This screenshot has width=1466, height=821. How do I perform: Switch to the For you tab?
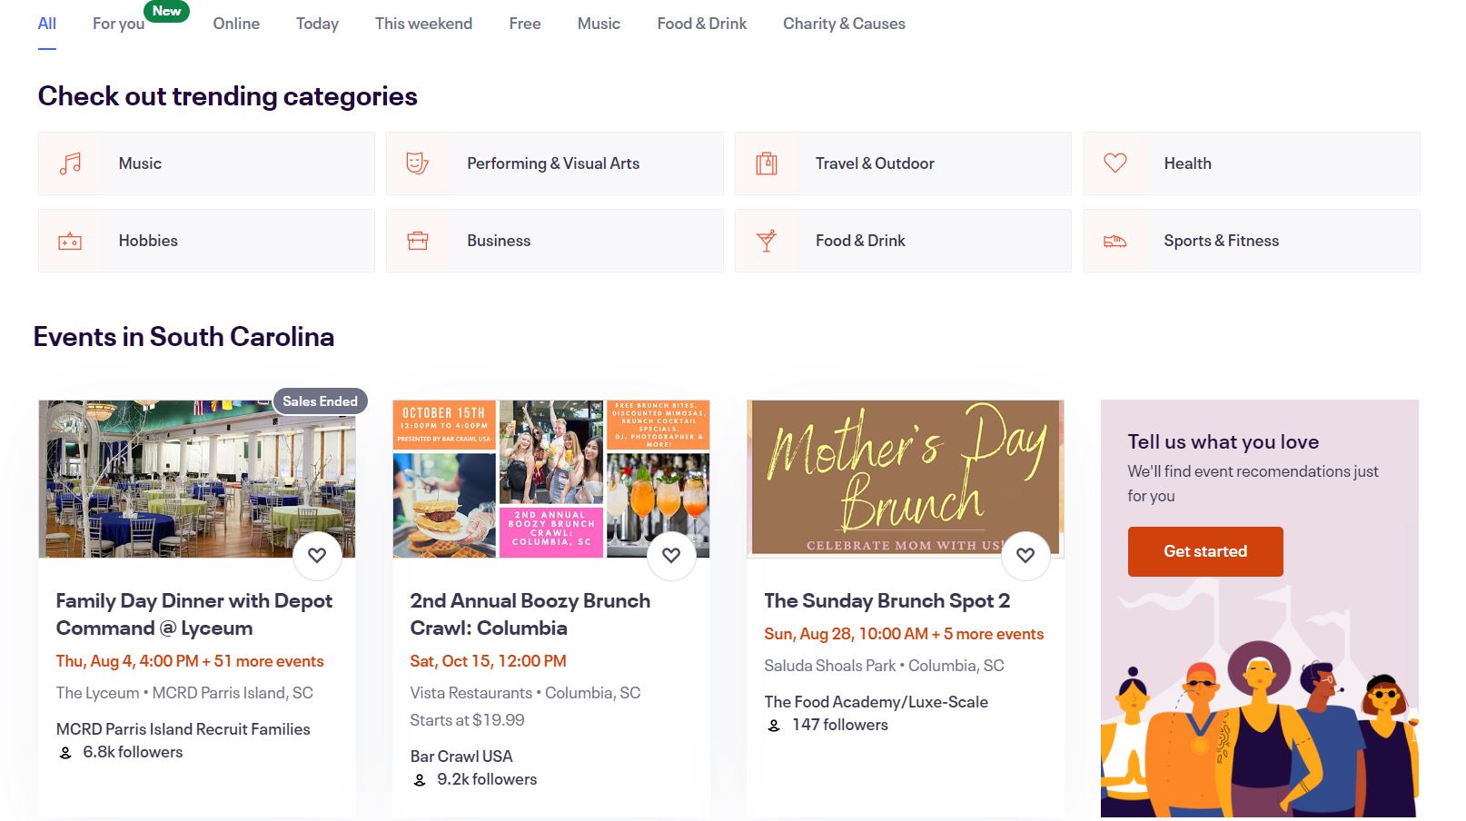click(x=118, y=24)
